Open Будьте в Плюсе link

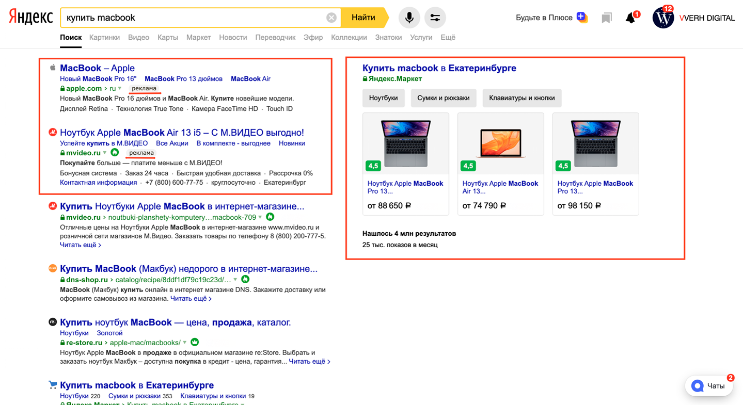tap(544, 18)
